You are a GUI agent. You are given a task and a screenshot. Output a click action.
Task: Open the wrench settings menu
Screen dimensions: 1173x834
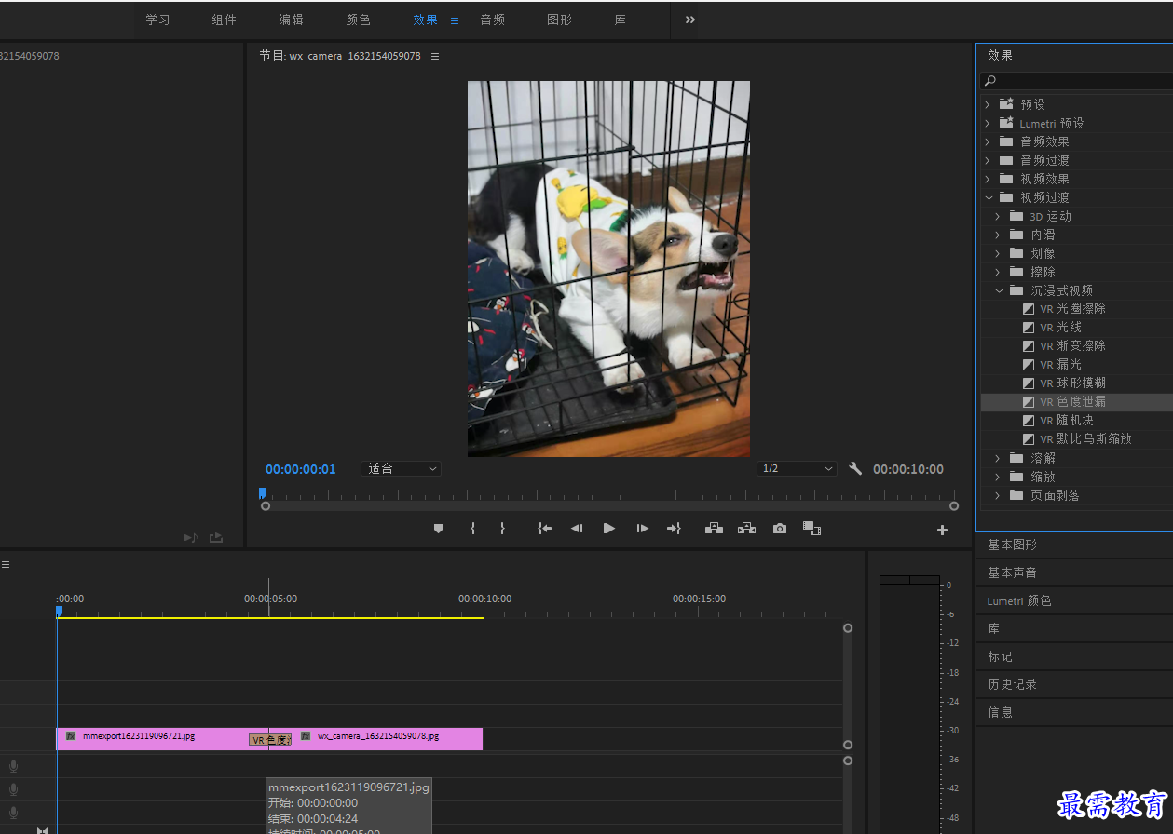point(855,468)
